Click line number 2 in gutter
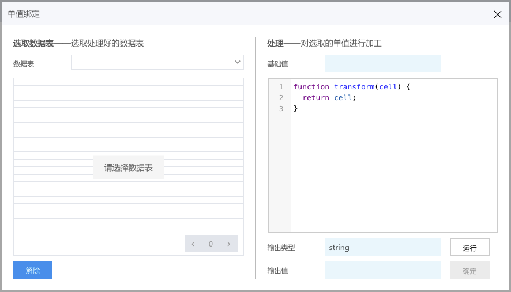This screenshot has width=511, height=292. [281, 98]
